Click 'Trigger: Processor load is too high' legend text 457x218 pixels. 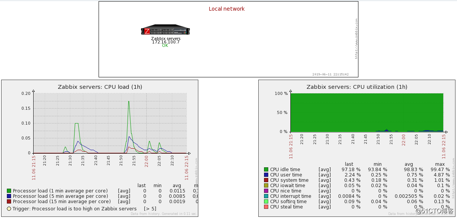pos(75,209)
